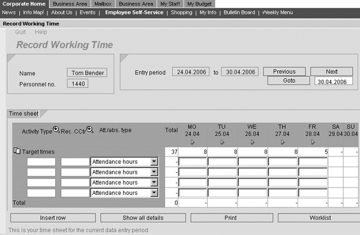Click the Target times copy icon
Image resolution: width=360 pixels, height=235 pixels.
17,151
